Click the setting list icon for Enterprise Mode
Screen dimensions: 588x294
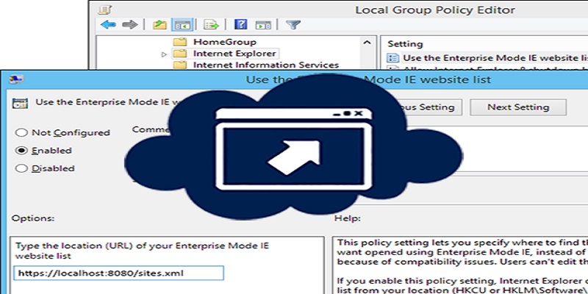point(392,58)
